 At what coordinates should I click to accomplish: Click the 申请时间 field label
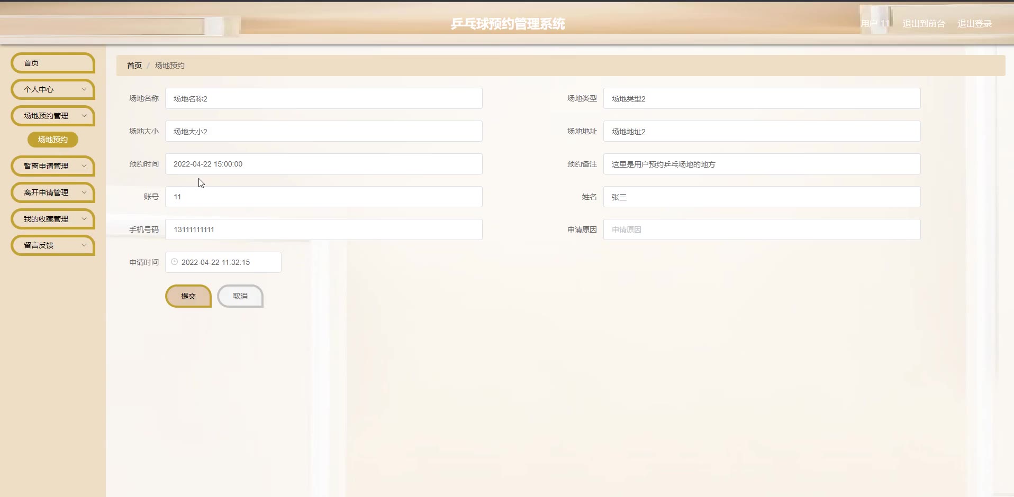pyautogui.click(x=144, y=262)
